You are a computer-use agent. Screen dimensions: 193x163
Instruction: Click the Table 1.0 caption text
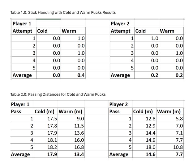(x=63, y=12)
